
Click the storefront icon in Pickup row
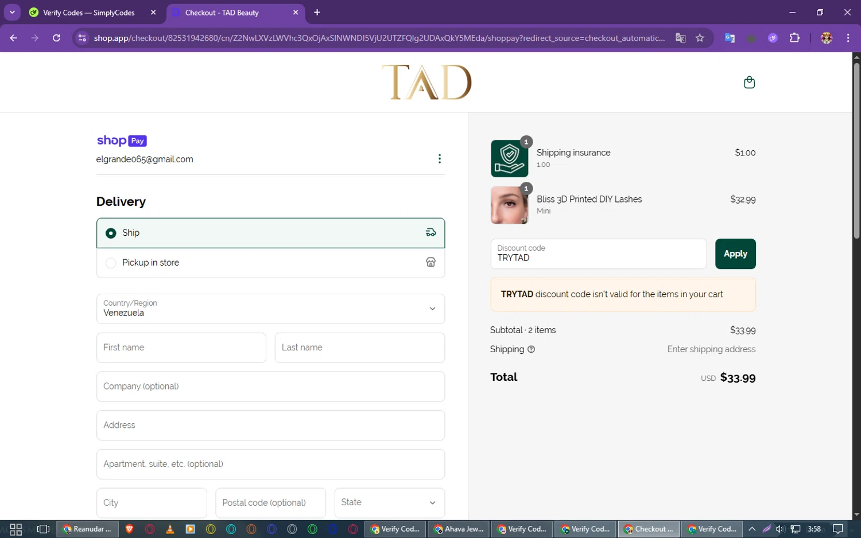(x=430, y=262)
